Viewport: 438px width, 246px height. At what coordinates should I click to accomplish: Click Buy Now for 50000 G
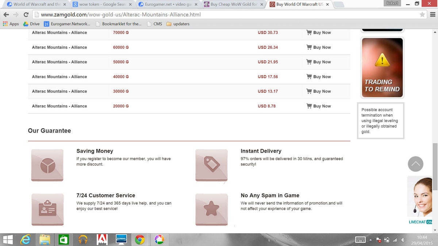[319, 62]
